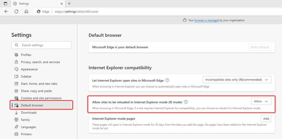The width and height of the screenshot is (282, 139).
Task: Open a new tab with plus icon
Action: [x=69, y=4]
